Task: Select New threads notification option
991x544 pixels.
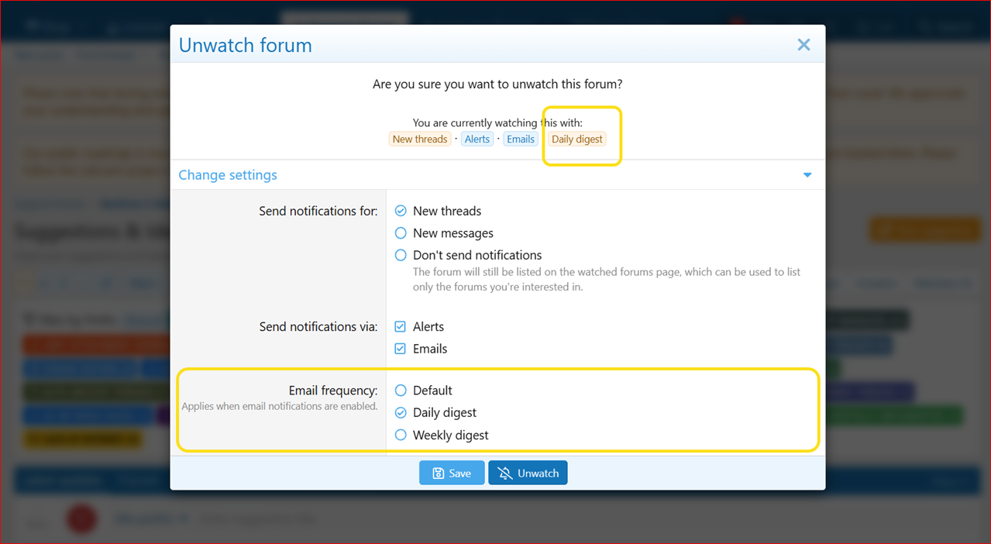Action: point(401,211)
